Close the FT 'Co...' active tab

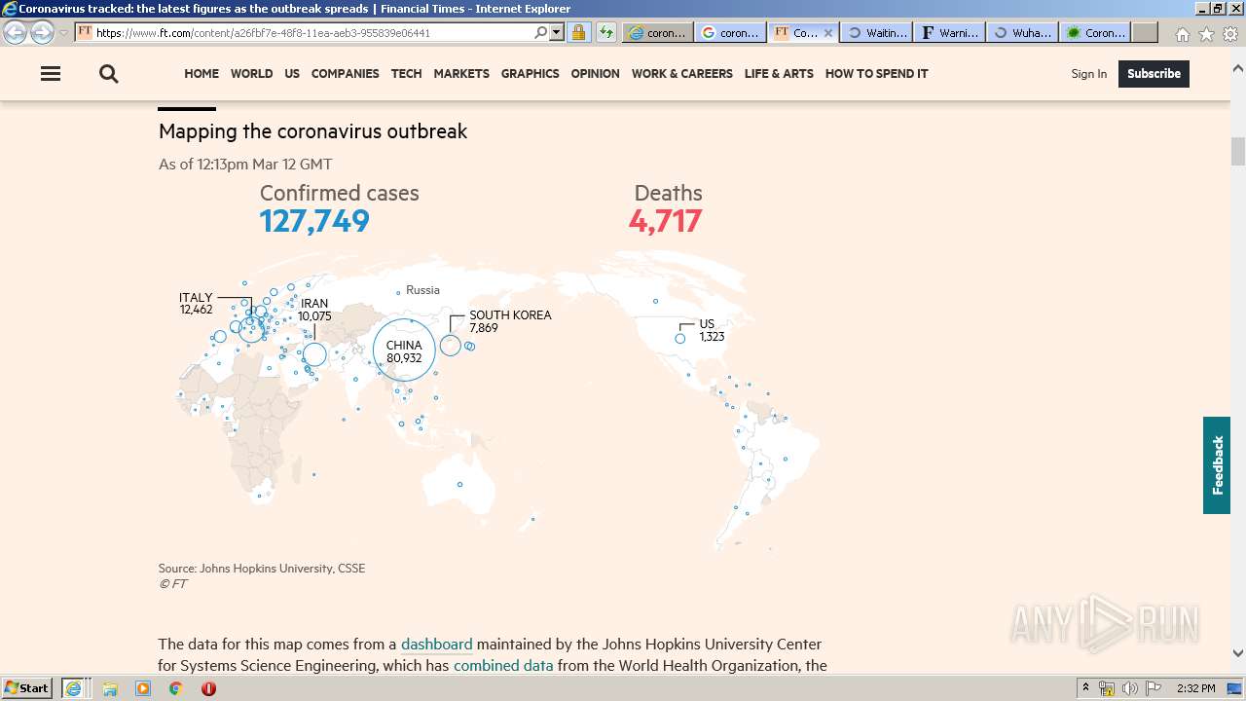click(828, 32)
